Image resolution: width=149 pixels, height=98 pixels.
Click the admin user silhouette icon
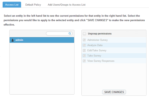[x=13, y=40]
